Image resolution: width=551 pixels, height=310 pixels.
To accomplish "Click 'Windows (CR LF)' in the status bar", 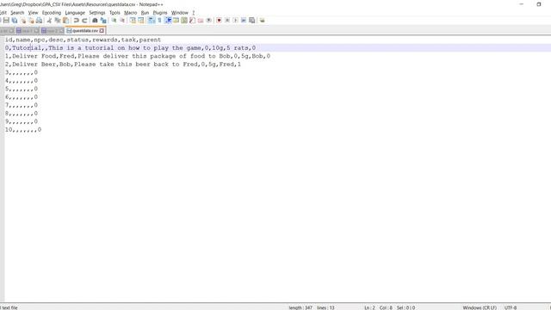I will point(480,307).
